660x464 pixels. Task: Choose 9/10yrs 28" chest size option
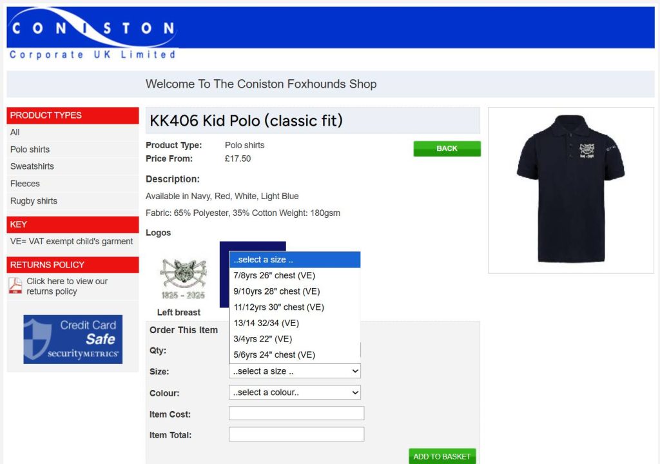295,291
